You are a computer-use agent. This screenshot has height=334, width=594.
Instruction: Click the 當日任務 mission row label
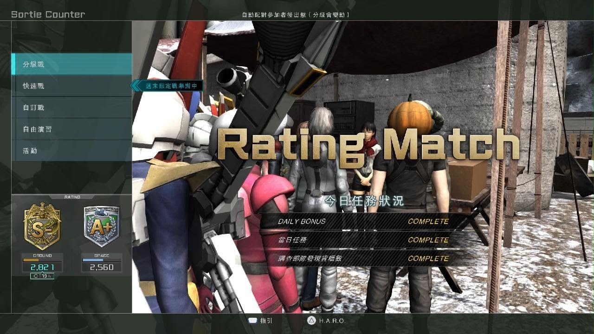click(292, 240)
